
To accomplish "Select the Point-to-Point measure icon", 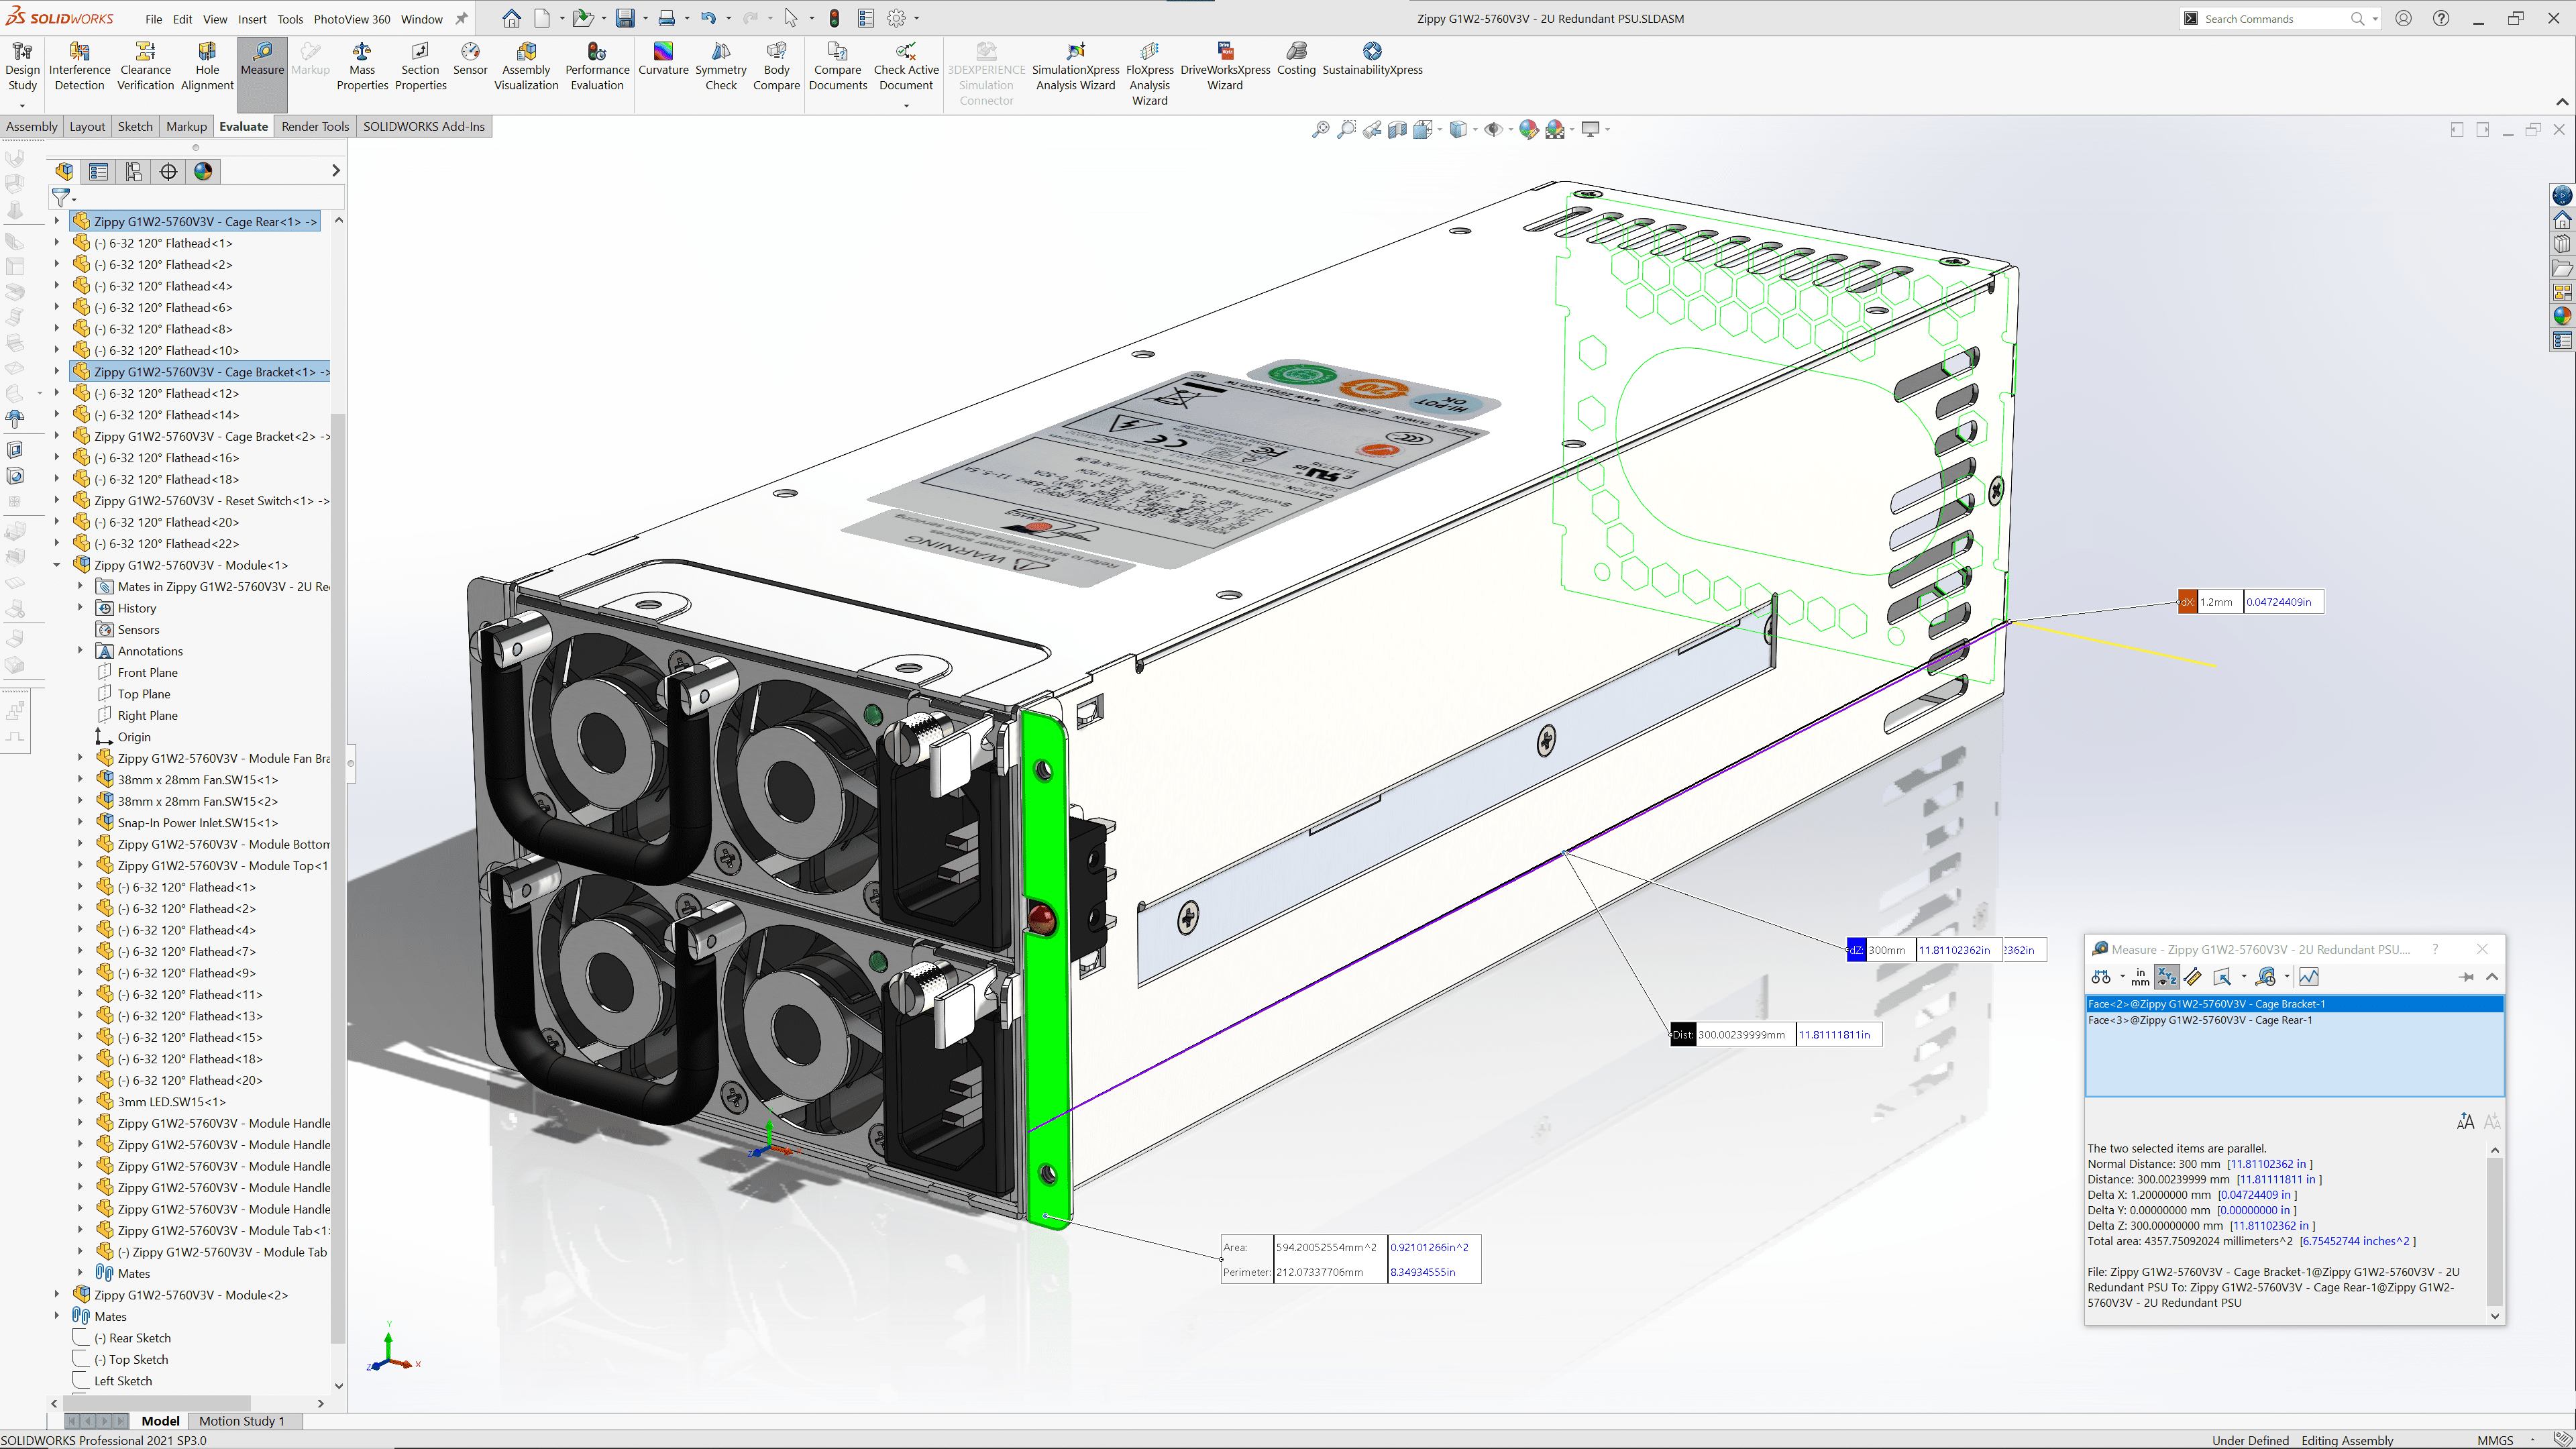I will click(2193, 977).
